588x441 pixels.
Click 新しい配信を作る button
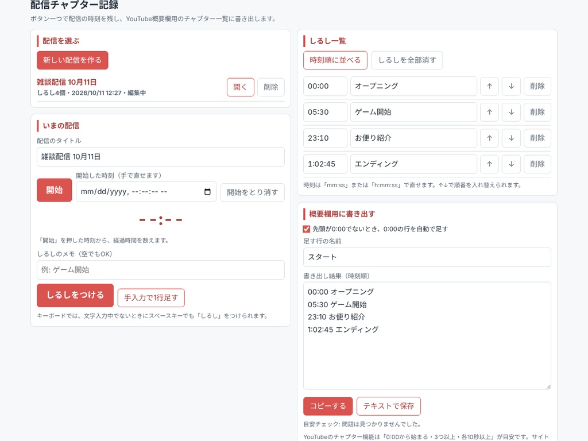point(72,60)
